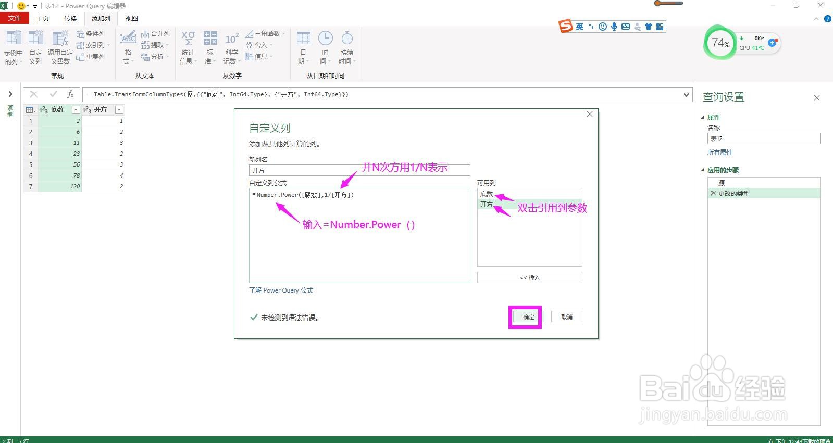Collapse the ribbon using the caret icon
Viewport: 833px width, 443px height.
coord(816,19)
